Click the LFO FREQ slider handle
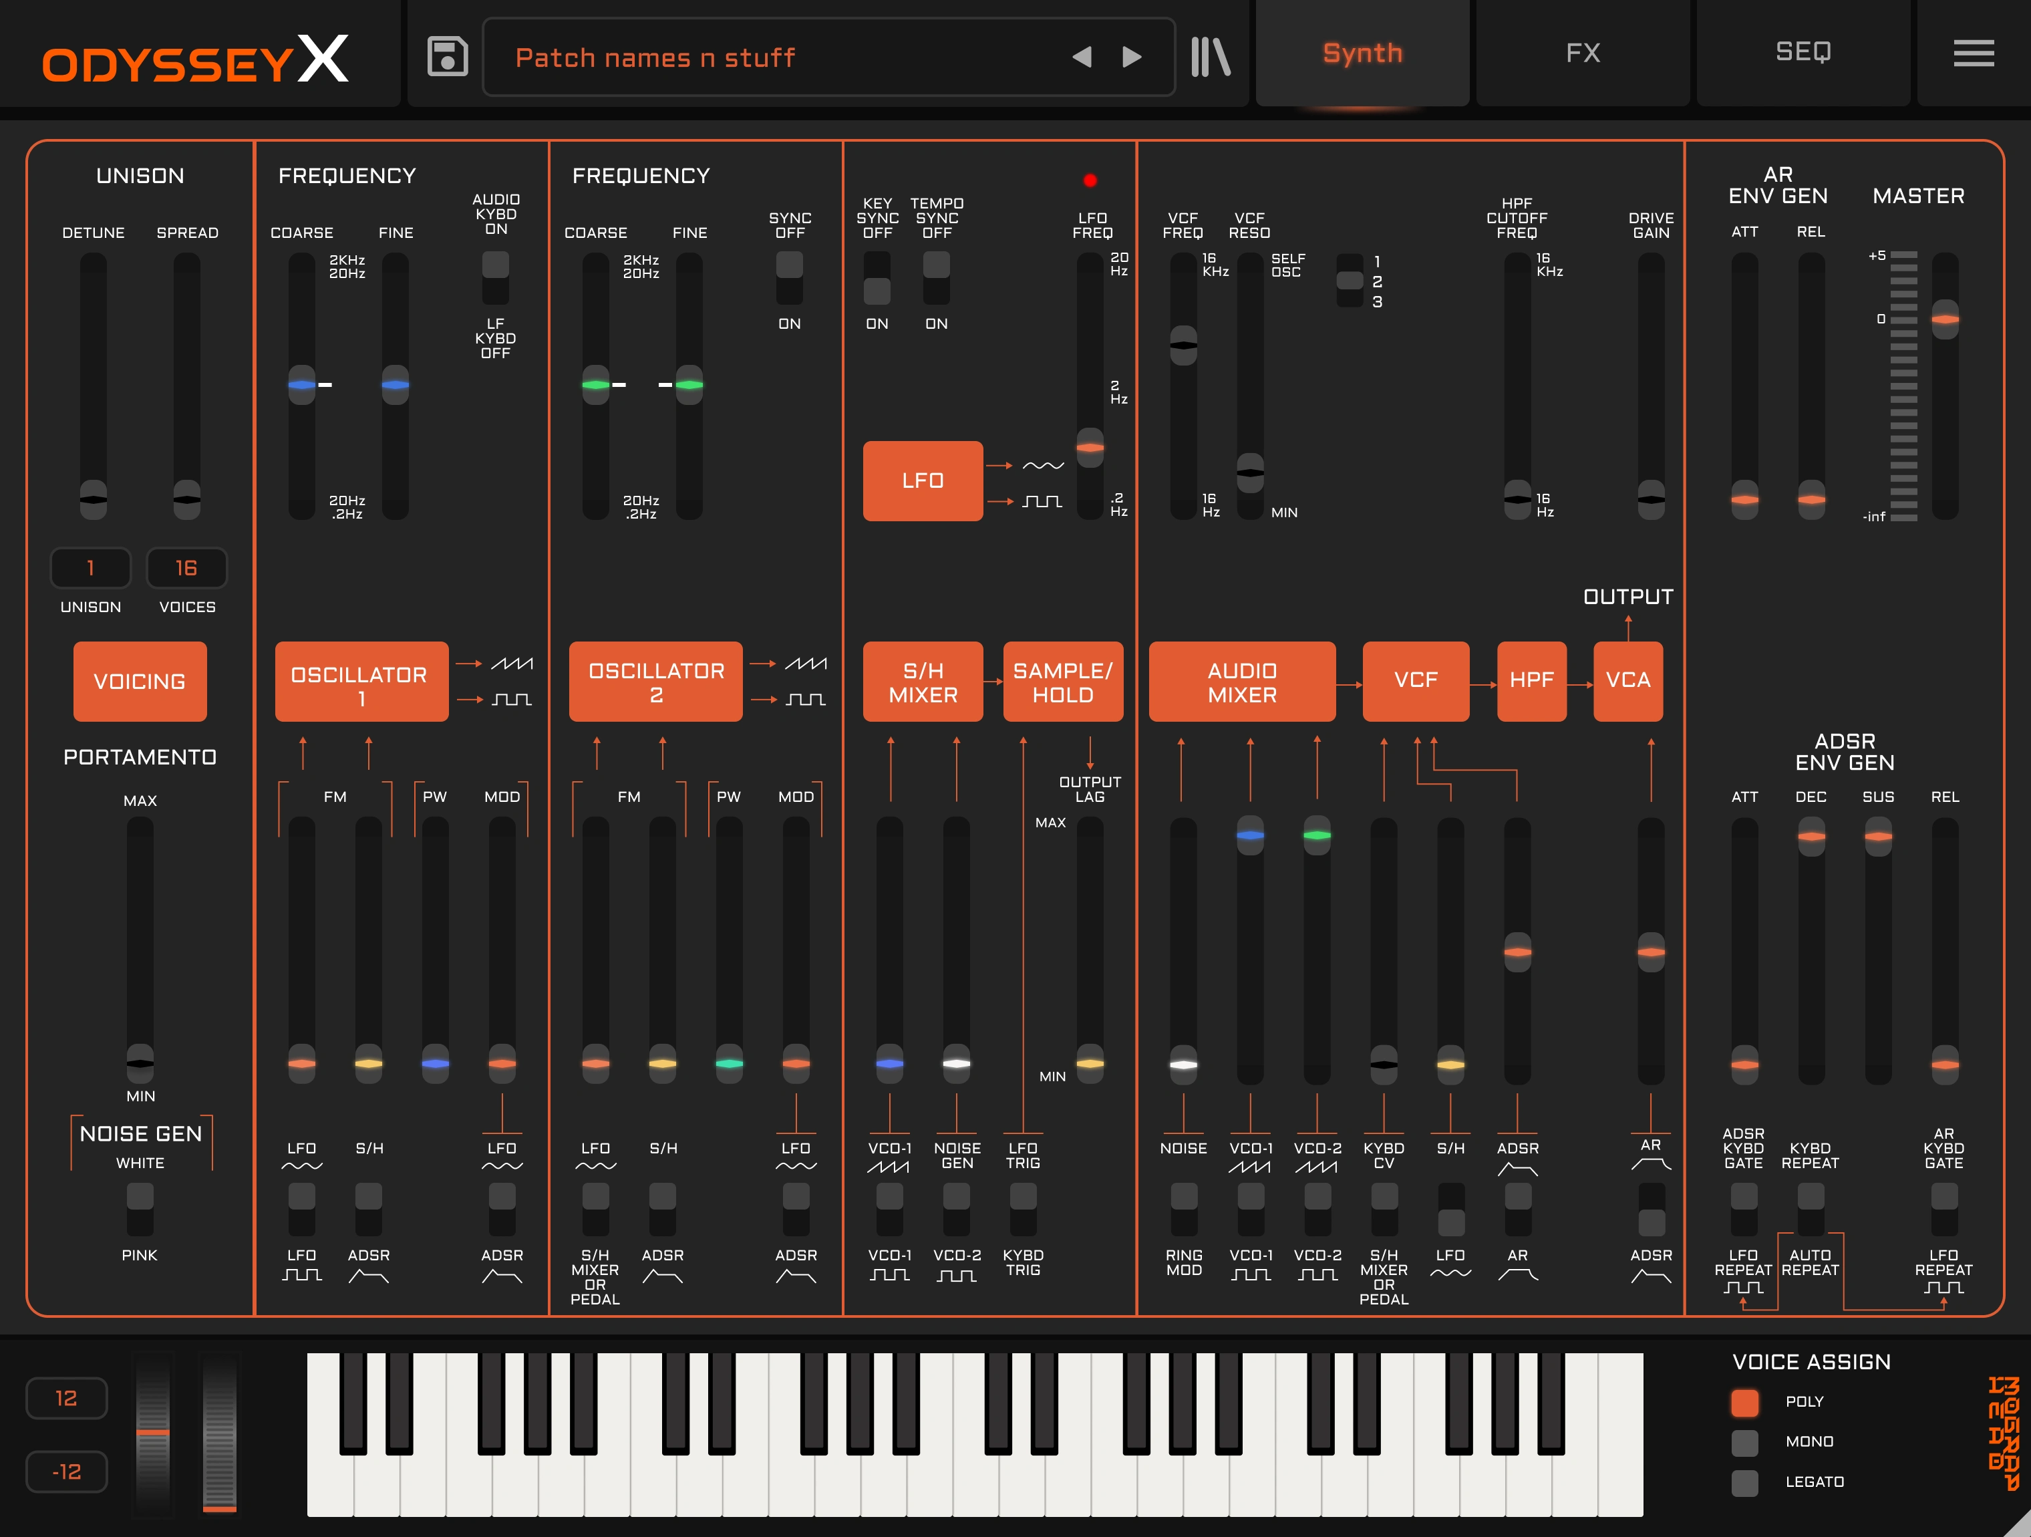 (x=1090, y=447)
